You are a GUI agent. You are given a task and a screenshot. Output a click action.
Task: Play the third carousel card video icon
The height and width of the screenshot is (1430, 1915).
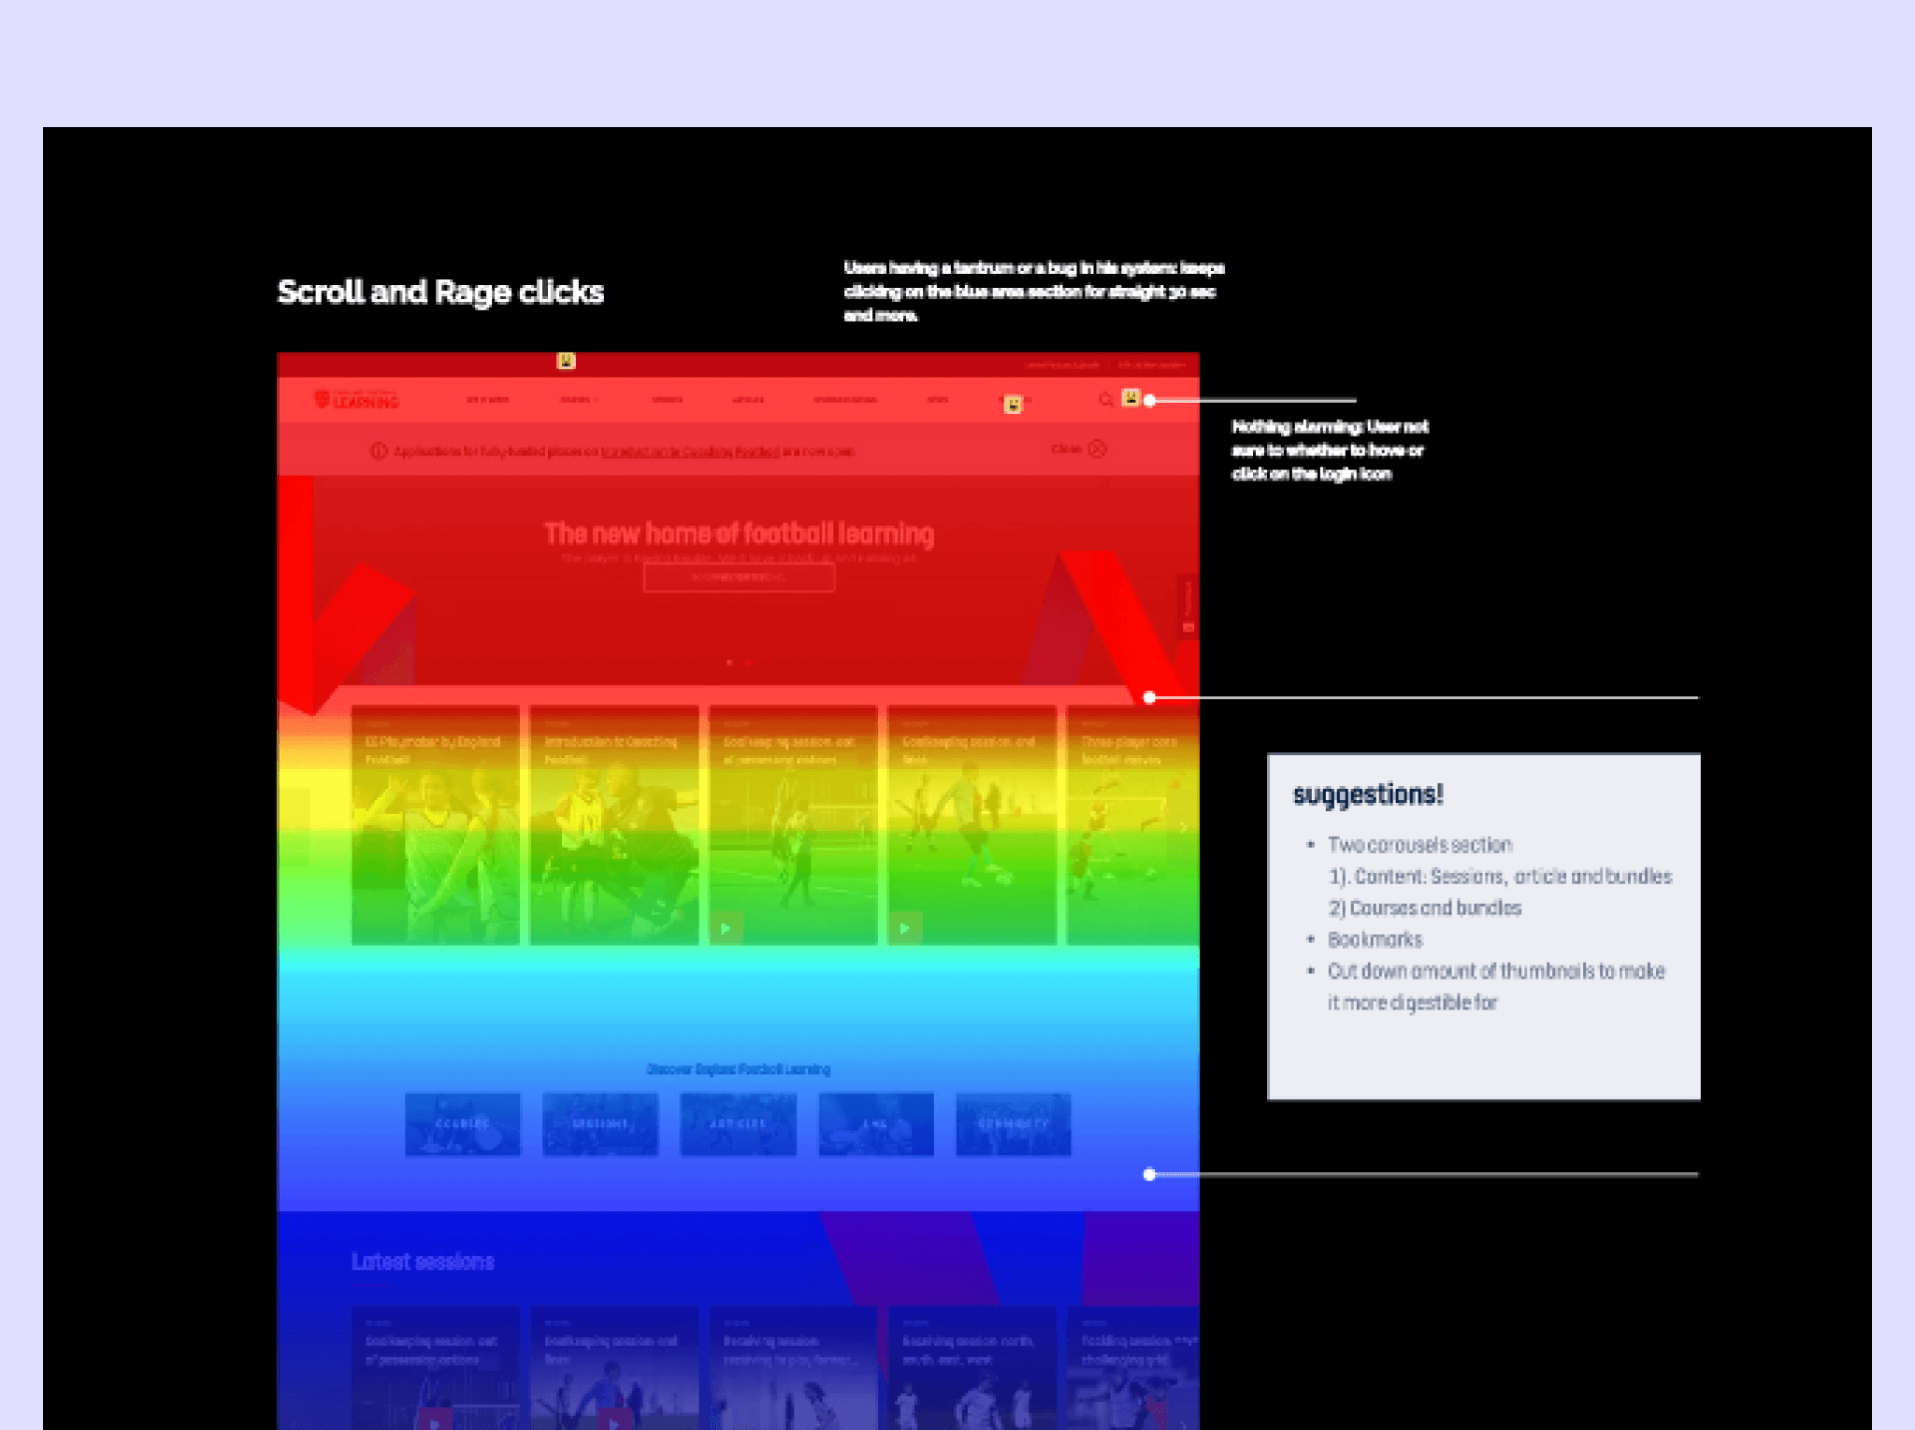pyautogui.click(x=726, y=928)
